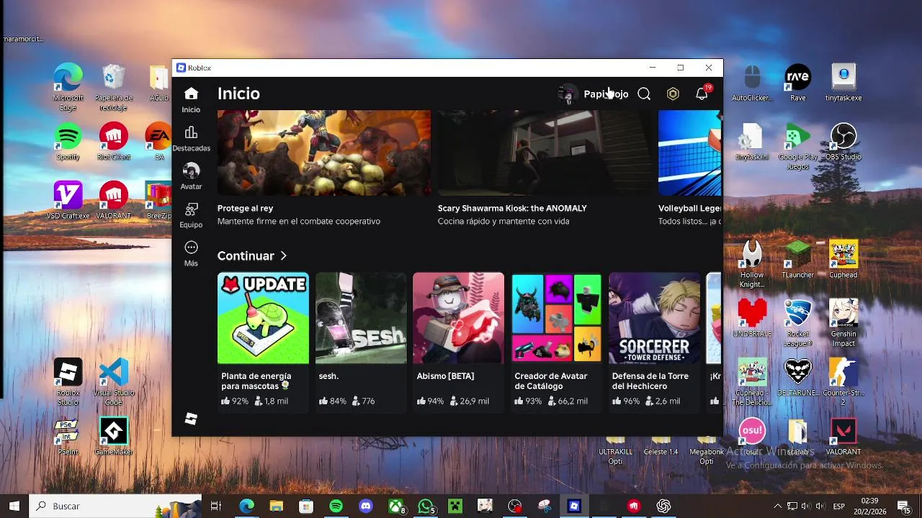Open the Sorcerer Tower Defense thumbnail

(x=654, y=318)
